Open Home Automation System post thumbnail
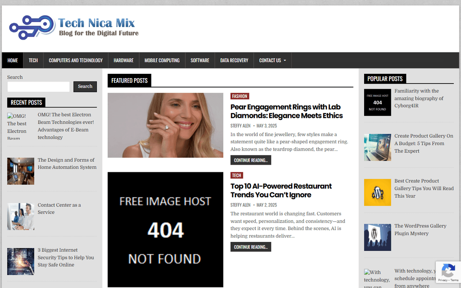Screen dimensions: 461x288 [20, 171]
